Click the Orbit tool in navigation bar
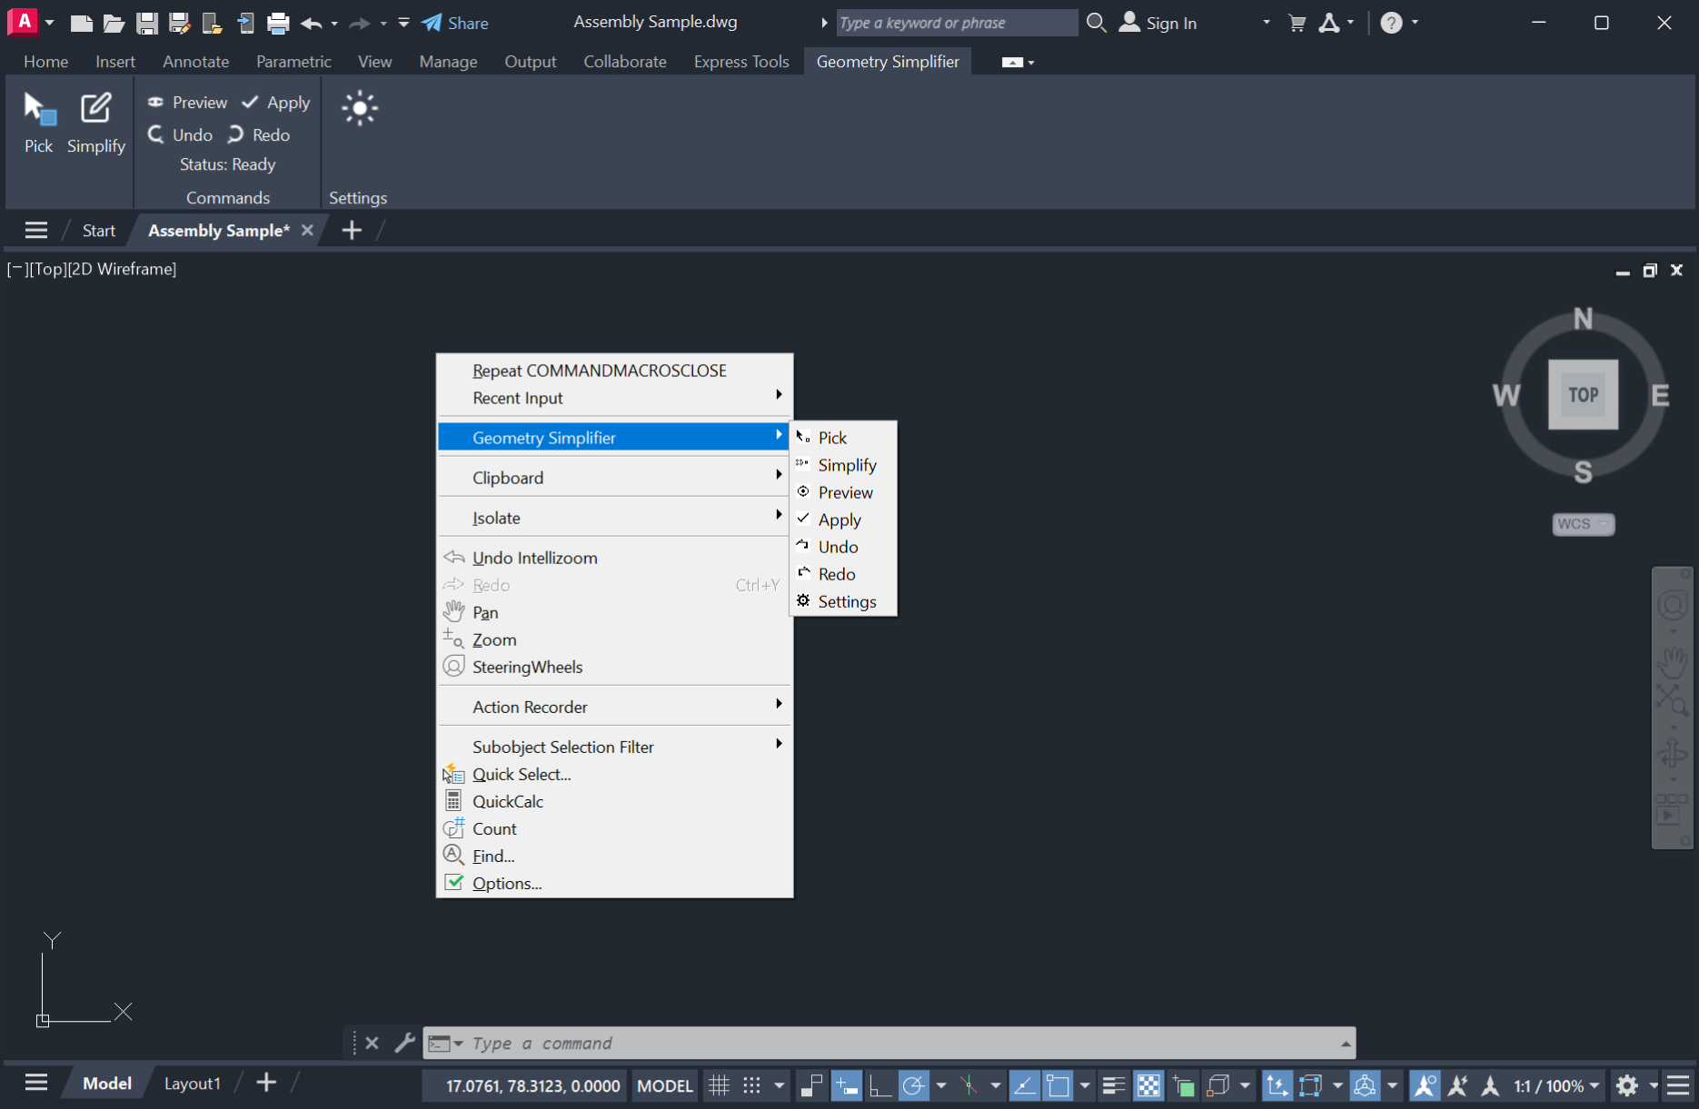Screen dimensions: 1699x1109 [x=1673, y=754]
